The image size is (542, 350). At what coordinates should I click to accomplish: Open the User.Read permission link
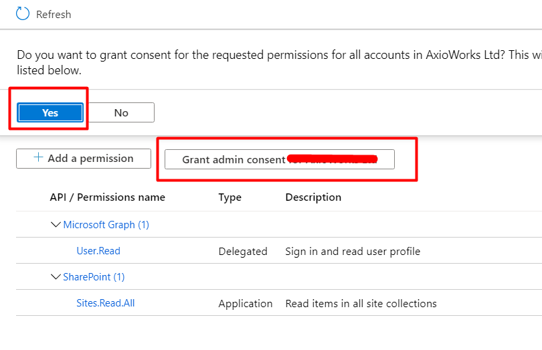point(98,251)
